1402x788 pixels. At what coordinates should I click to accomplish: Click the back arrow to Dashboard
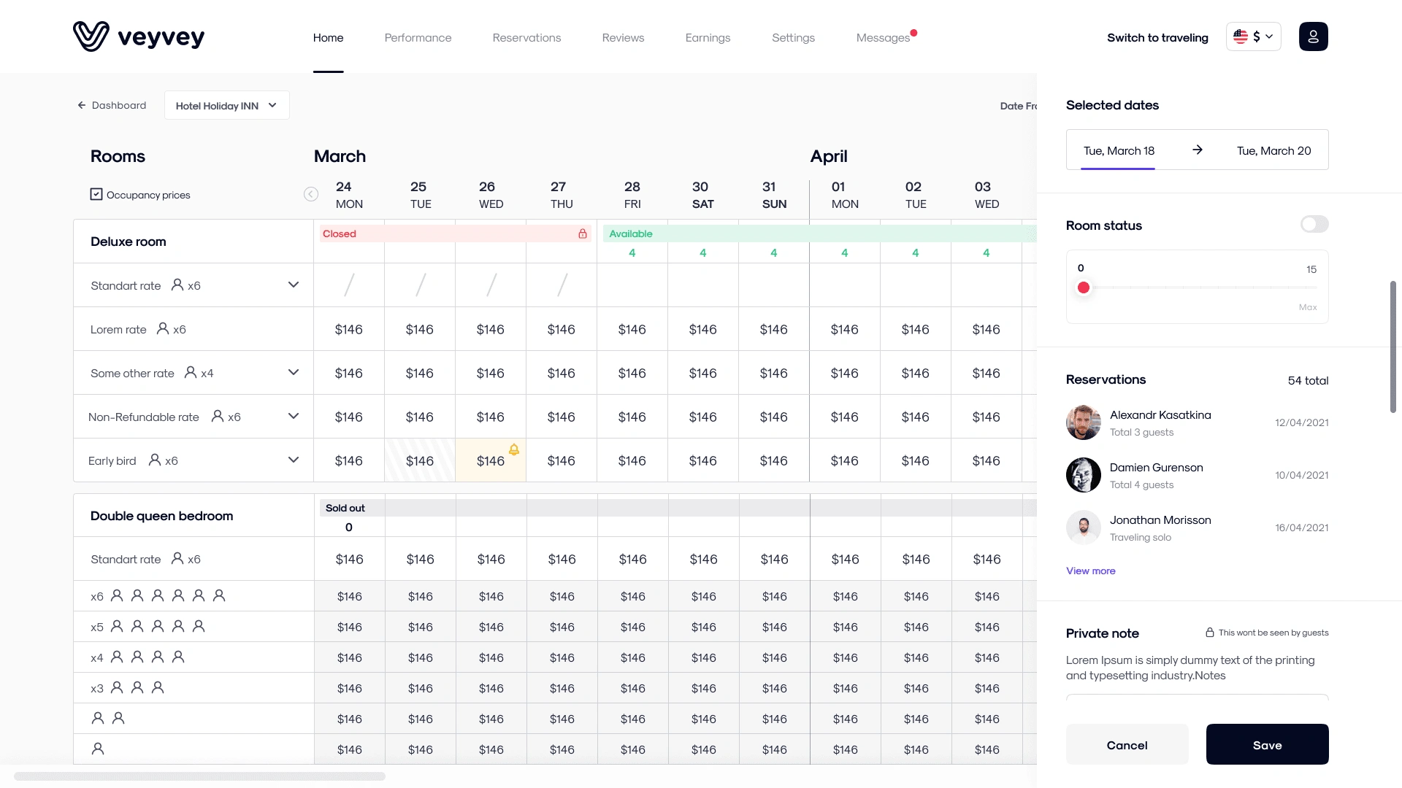coord(82,105)
